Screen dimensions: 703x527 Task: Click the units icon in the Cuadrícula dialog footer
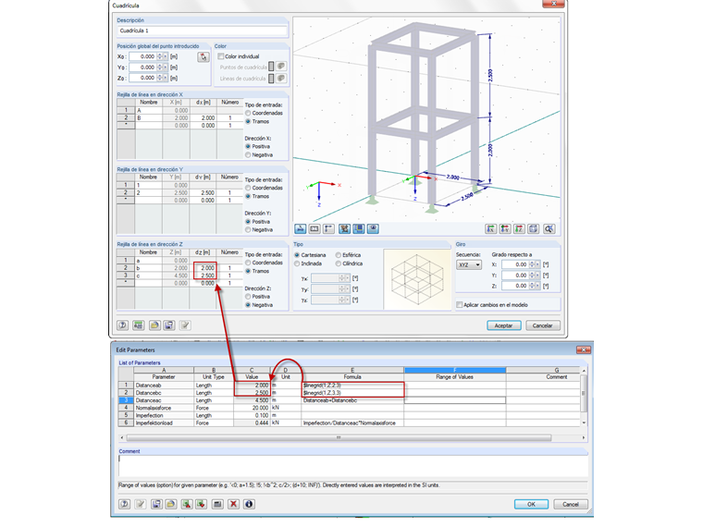(138, 325)
